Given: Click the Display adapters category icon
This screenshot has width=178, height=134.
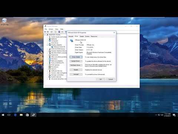Looking at the screenshot, I should (50, 45).
